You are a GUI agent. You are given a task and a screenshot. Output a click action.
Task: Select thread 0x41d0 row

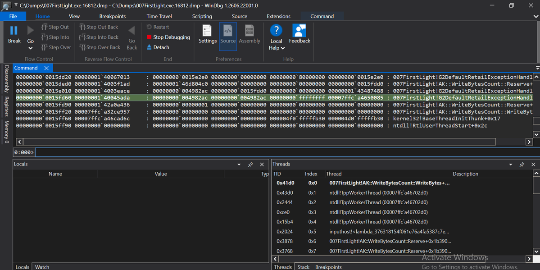click(x=402, y=183)
